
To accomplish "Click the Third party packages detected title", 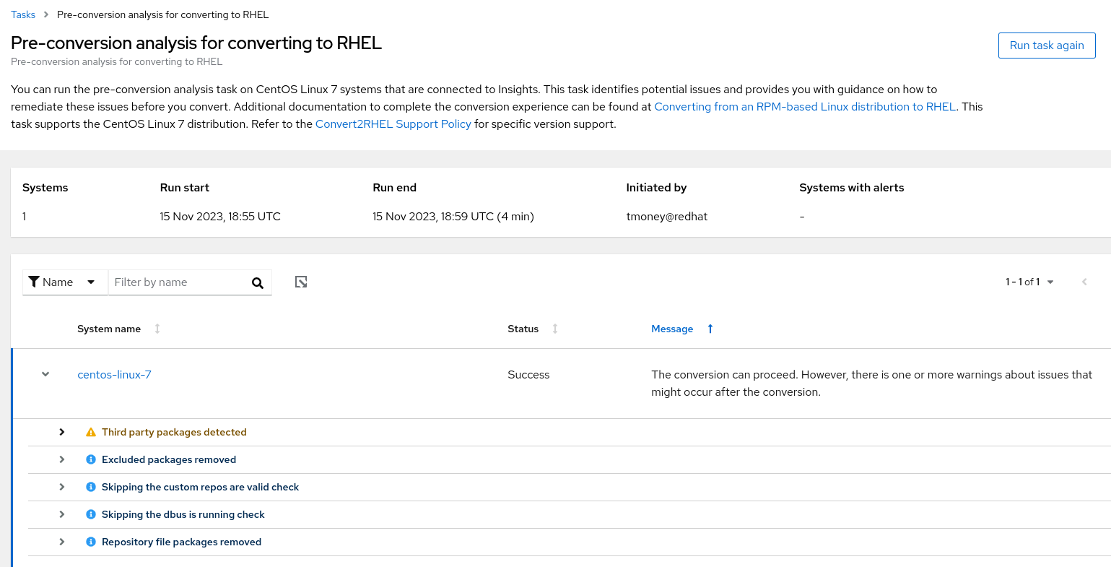I will click(174, 432).
